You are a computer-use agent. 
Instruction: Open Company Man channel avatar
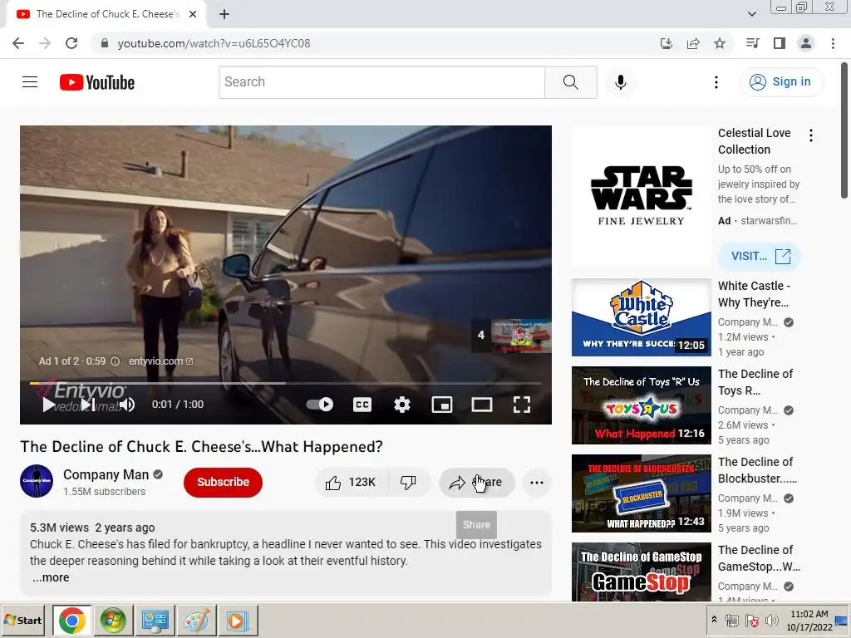(x=37, y=481)
